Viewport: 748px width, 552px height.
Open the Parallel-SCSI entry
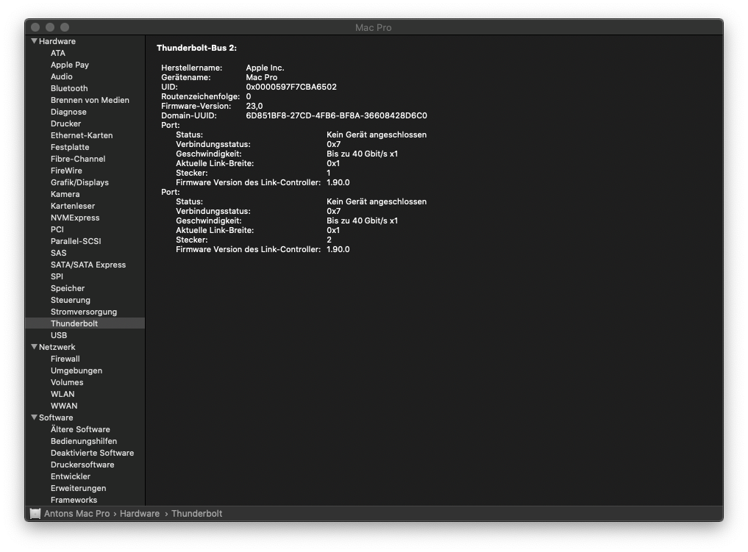click(76, 241)
